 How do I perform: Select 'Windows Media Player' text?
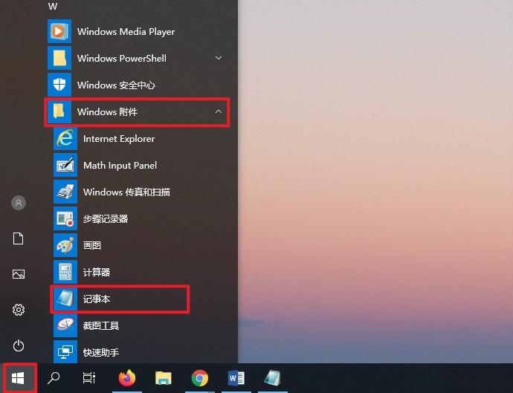pos(126,32)
